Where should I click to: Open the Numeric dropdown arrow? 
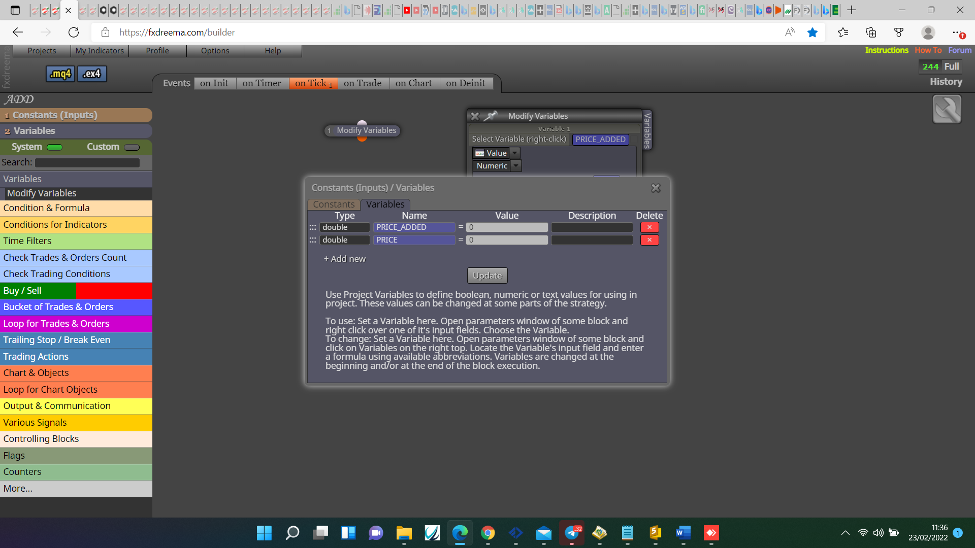pyautogui.click(x=516, y=165)
